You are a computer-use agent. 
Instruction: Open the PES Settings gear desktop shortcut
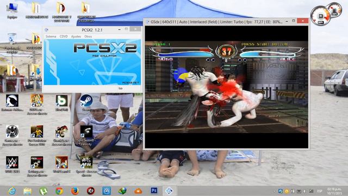pyautogui.click(x=37, y=166)
